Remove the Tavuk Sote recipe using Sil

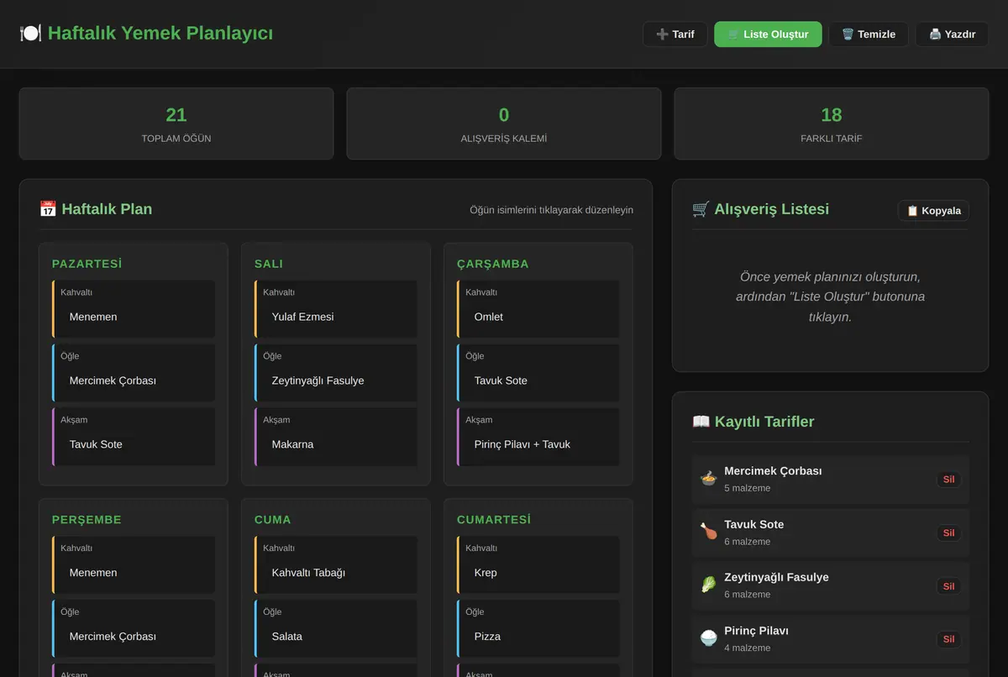(948, 533)
